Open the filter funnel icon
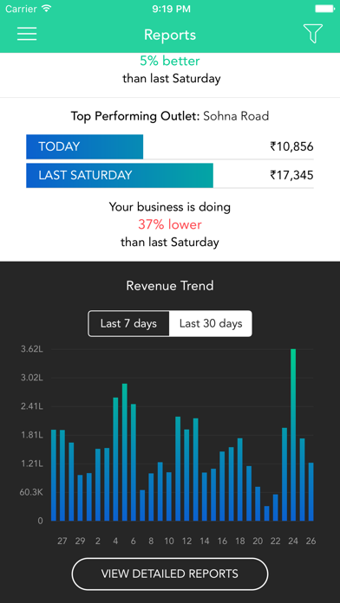The width and height of the screenshot is (340, 603). 312,34
